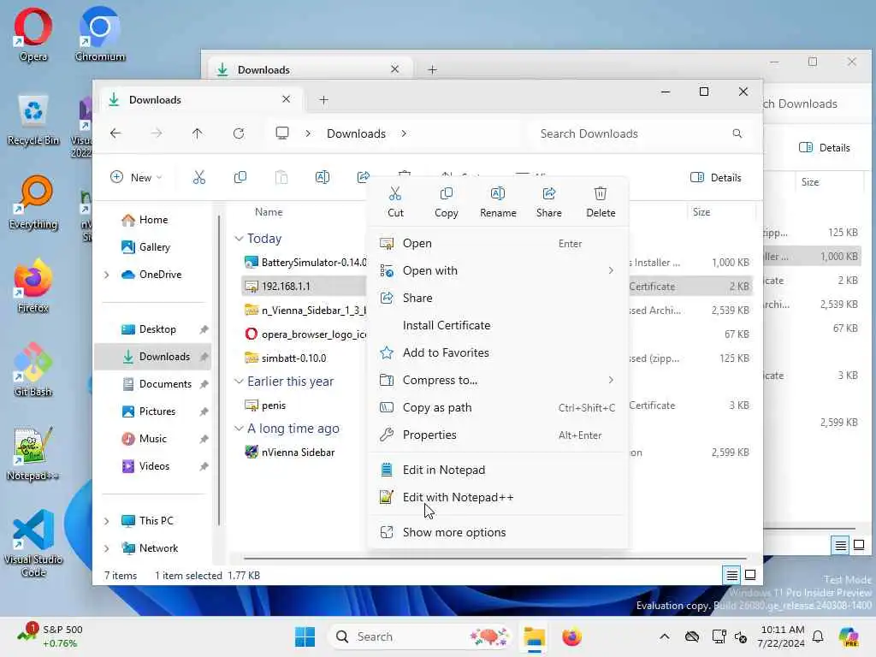The image size is (876, 657).
Task: Click the search magnifier in Search Downloads
Action: 737,133
